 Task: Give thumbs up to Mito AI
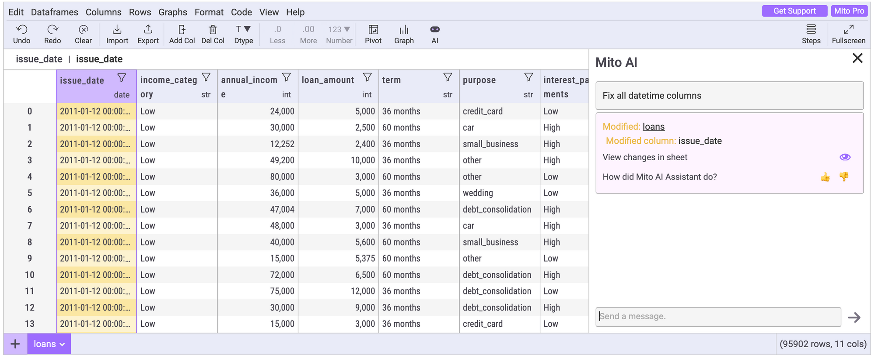(x=825, y=177)
